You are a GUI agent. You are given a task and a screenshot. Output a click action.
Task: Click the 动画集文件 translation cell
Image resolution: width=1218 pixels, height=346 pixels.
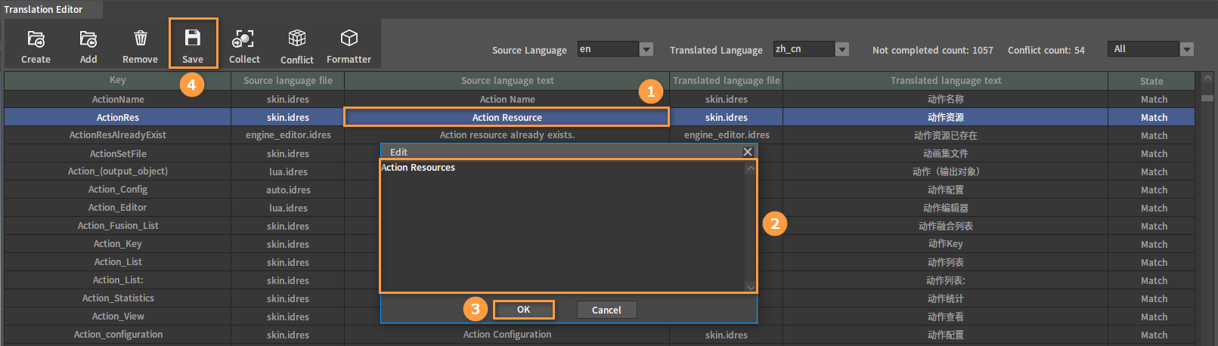(946, 153)
